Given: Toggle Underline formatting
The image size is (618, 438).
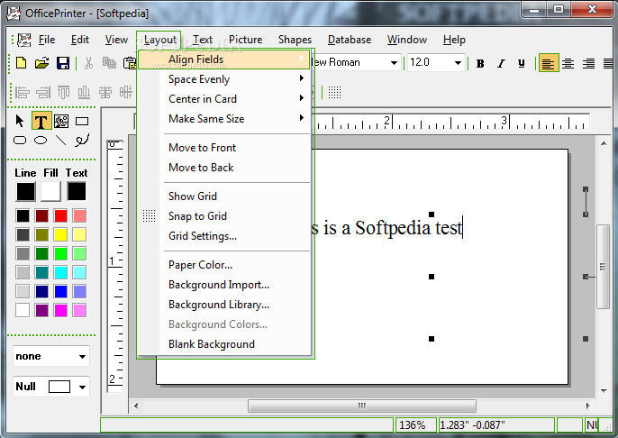Looking at the screenshot, I should click(522, 63).
